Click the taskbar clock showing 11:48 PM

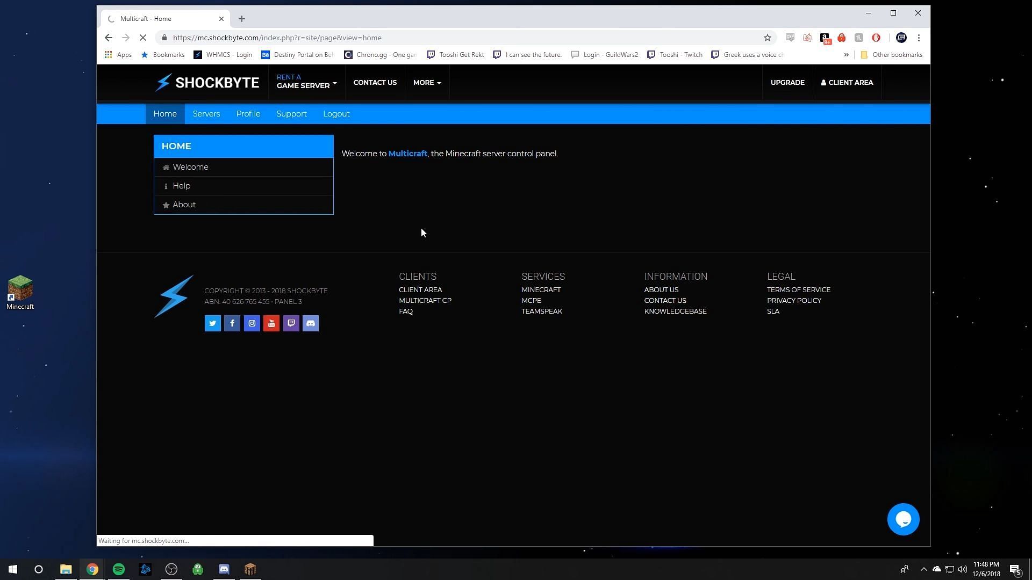click(986, 569)
